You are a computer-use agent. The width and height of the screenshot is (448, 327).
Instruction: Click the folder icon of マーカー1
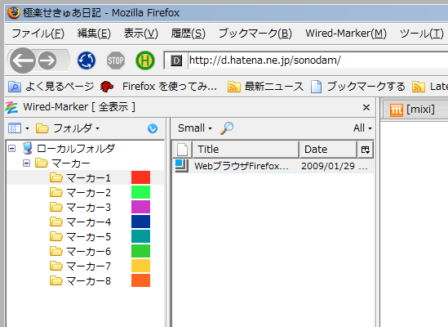tap(56, 177)
